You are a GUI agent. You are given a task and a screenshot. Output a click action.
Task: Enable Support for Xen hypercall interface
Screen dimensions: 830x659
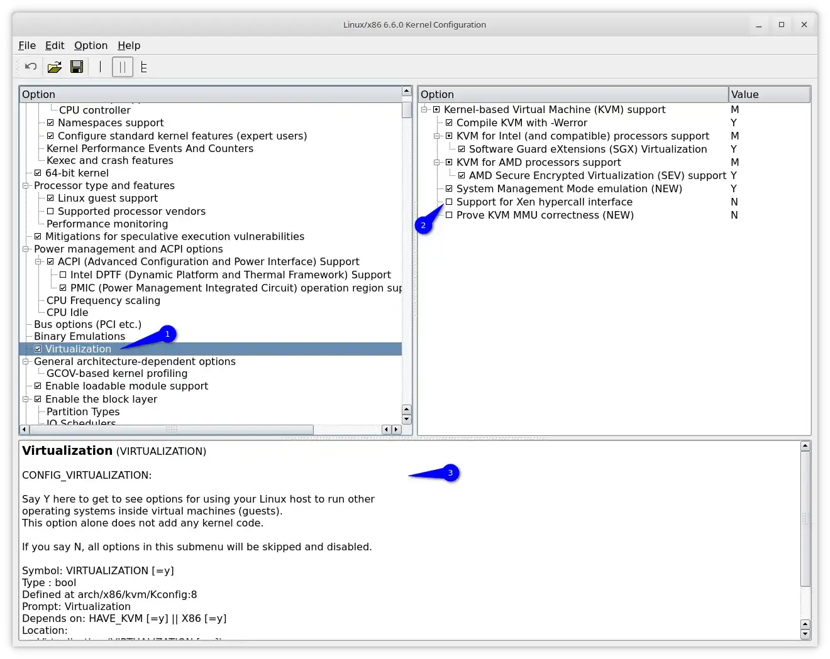449,202
